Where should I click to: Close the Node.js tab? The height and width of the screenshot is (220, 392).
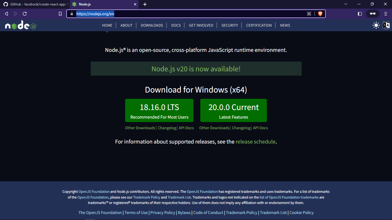pos(135,4)
